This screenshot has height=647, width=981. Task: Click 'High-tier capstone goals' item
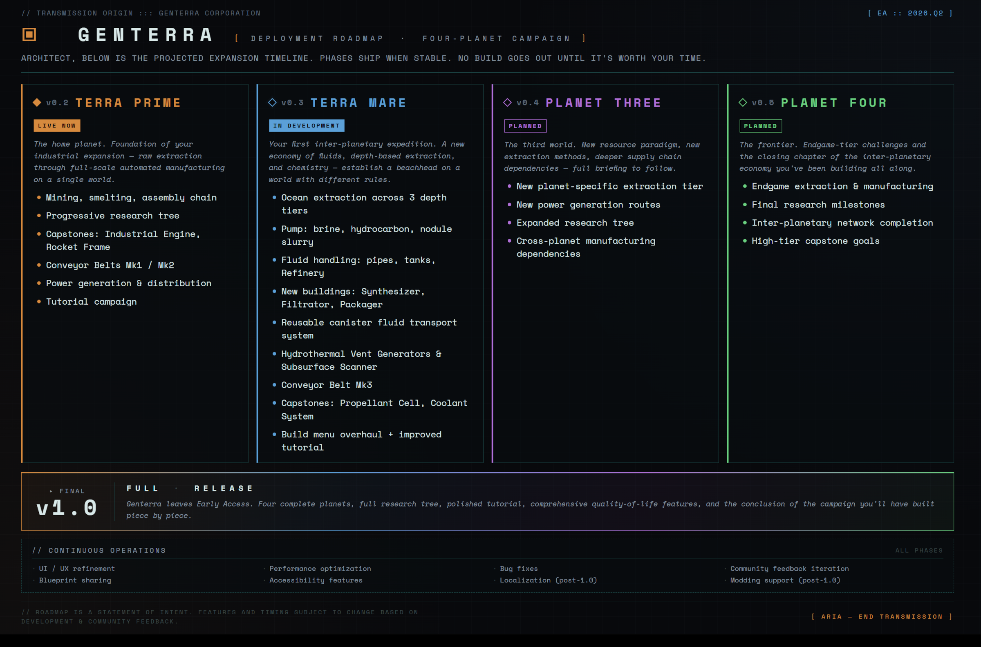pos(815,241)
